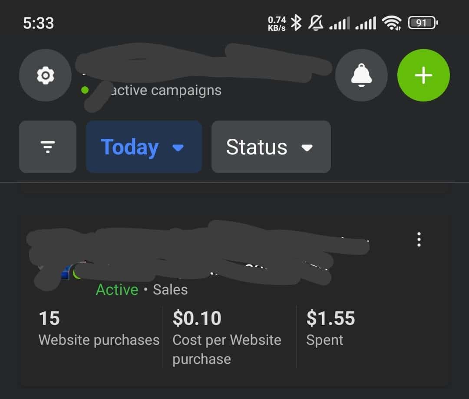Click the Status dropdown arrow
This screenshot has width=469, height=399.
click(x=307, y=147)
